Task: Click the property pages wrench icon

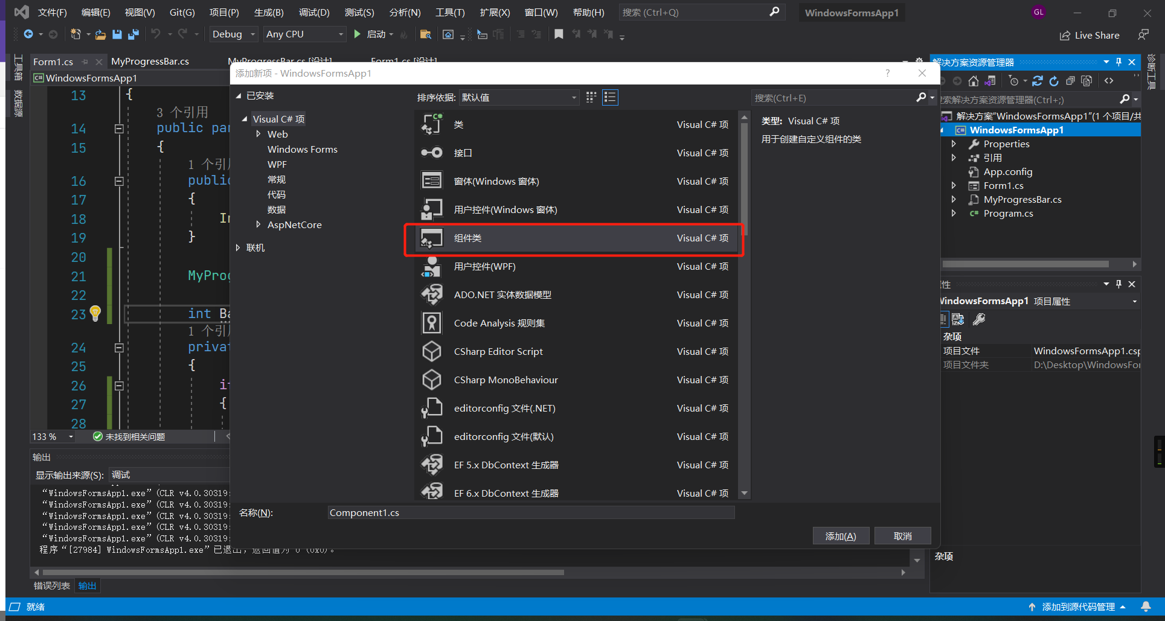Action: [x=979, y=319]
